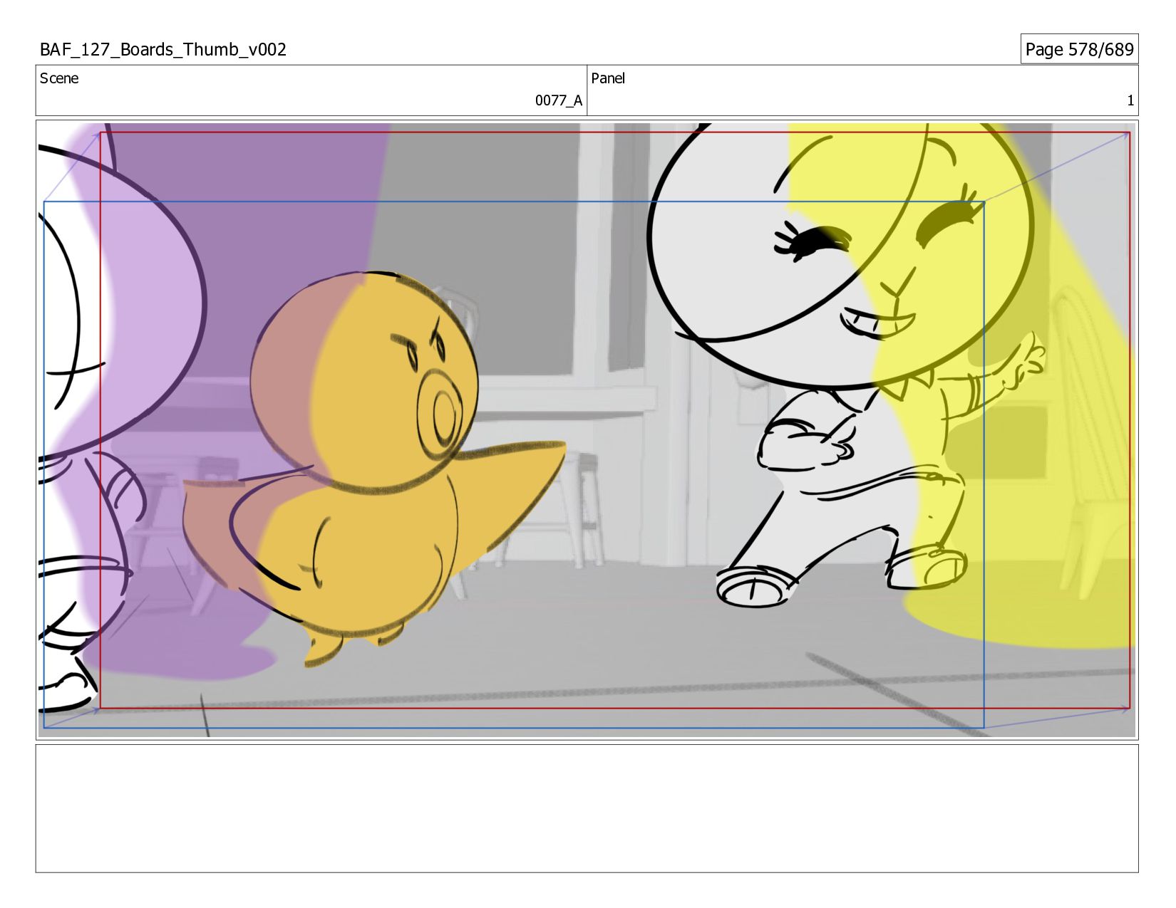
Task: Click the storyboard panel image thumbnail
Action: click(x=587, y=430)
